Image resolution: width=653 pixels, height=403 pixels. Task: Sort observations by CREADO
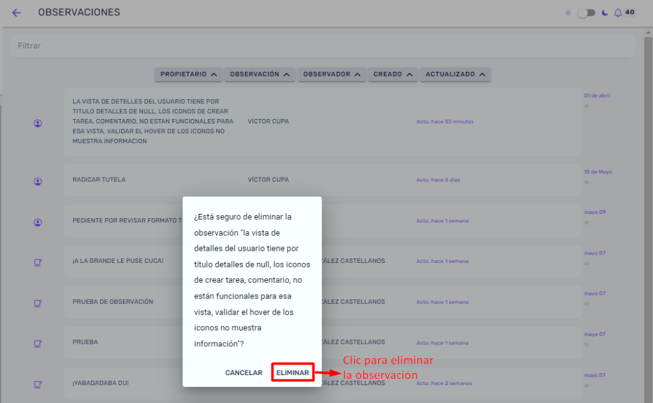[393, 74]
